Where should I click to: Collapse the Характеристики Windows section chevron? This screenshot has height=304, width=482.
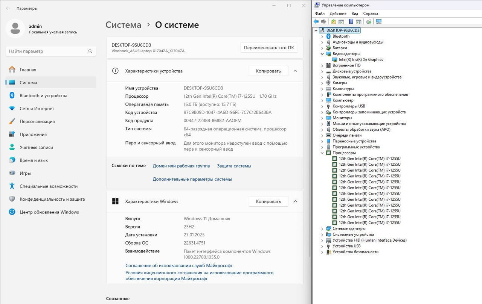click(x=295, y=201)
